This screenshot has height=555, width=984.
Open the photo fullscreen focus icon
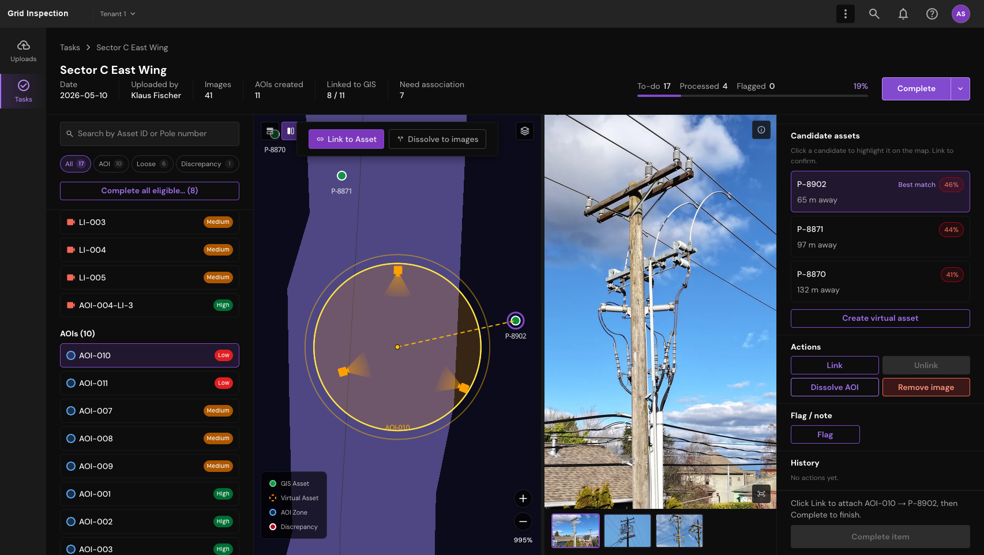click(x=761, y=494)
